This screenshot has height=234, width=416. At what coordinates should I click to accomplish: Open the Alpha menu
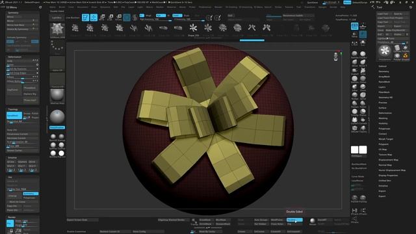click(53, 7)
